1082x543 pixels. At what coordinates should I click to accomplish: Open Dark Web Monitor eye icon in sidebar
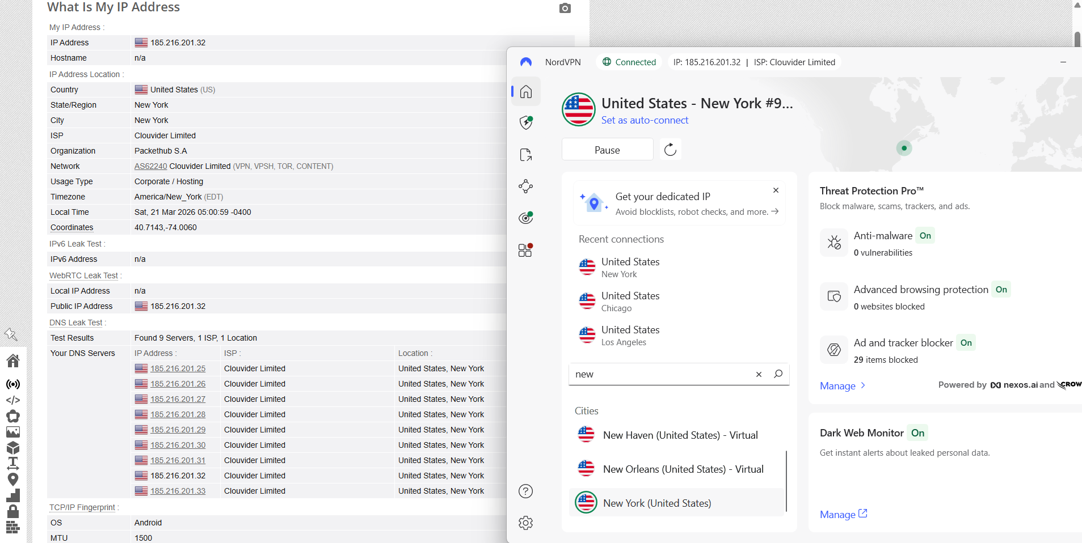(x=526, y=218)
